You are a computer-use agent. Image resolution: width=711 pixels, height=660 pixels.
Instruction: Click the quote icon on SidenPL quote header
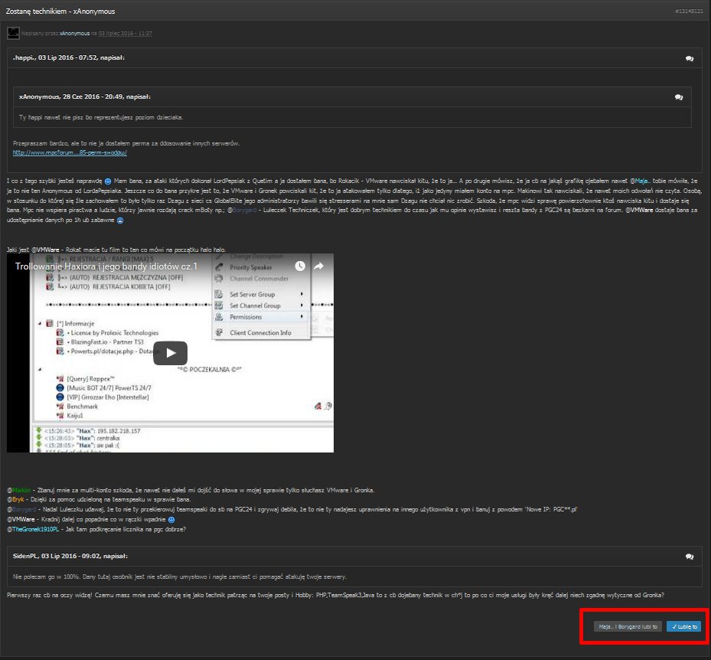690,557
